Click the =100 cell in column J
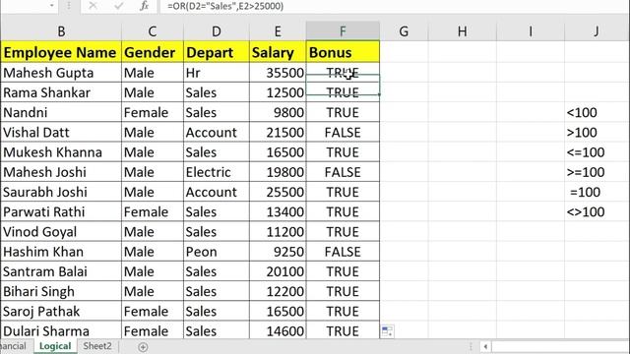 [x=597, y=192]
